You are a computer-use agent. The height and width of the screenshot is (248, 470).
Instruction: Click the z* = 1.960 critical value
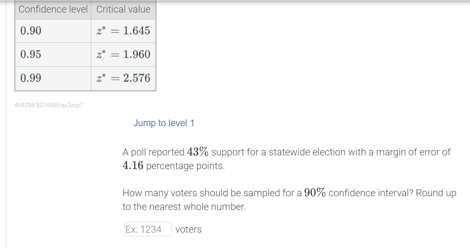(x=123, y=54)
